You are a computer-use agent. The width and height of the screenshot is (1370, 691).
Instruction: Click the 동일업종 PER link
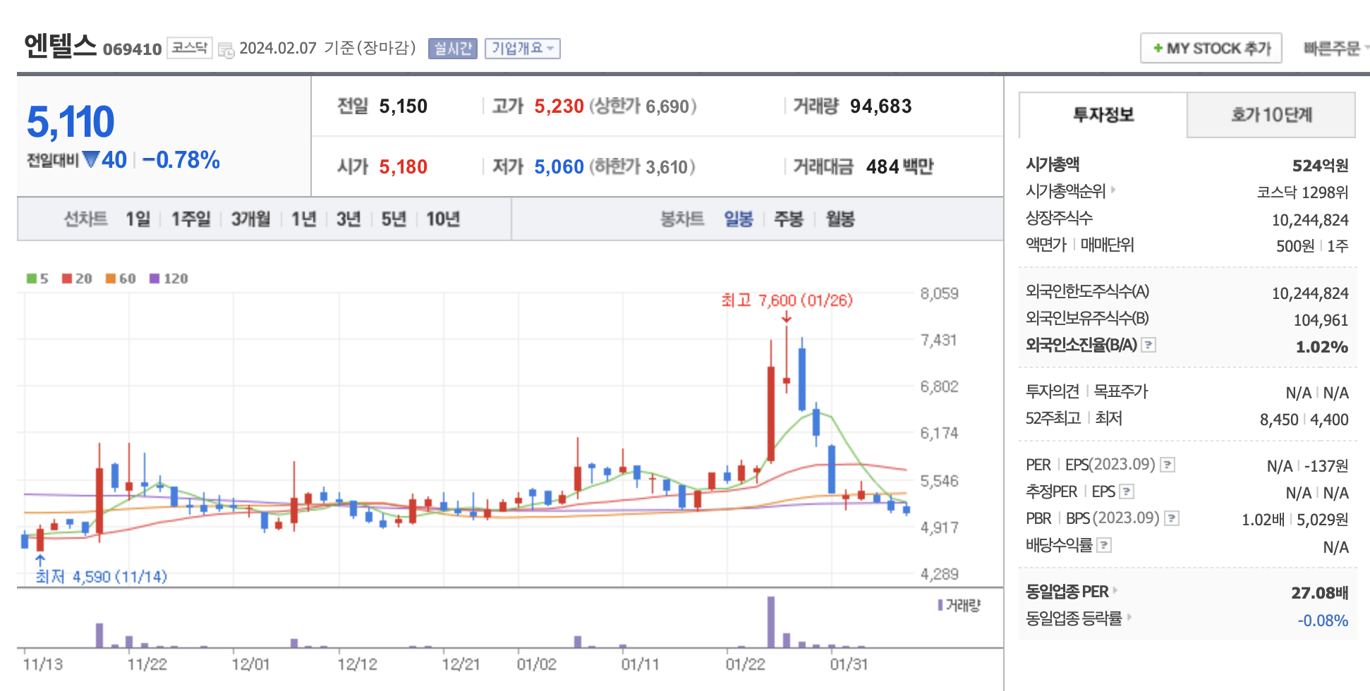coord(1067,592)
